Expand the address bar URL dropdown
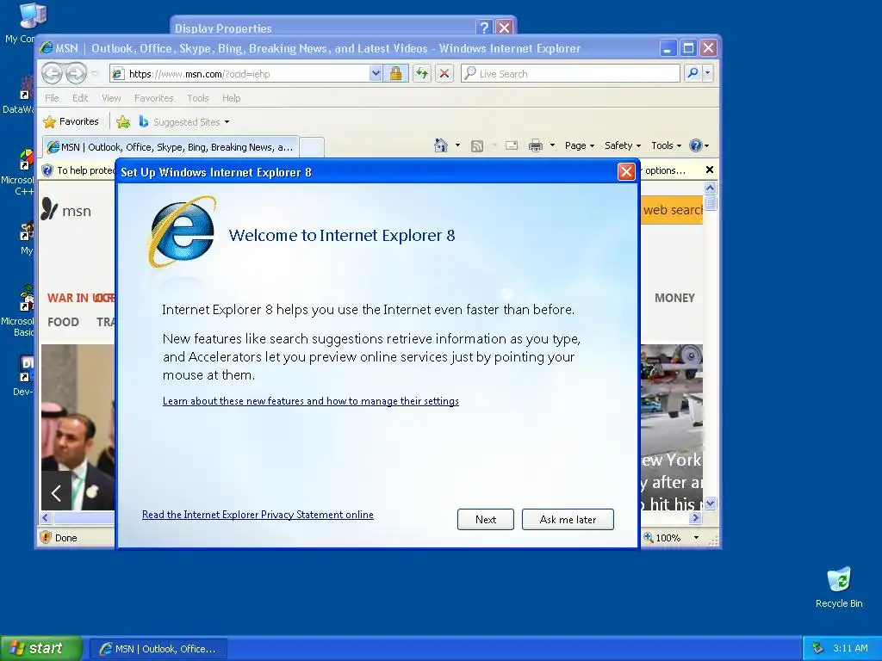 click(376, 74)
